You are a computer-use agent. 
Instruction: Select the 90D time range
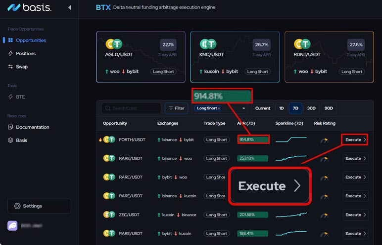tap(329, 108)
